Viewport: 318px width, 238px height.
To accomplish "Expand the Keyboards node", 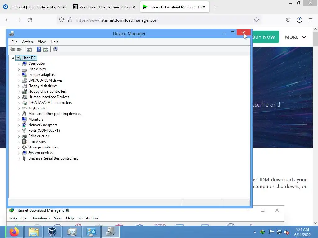I will click(19, 108).
